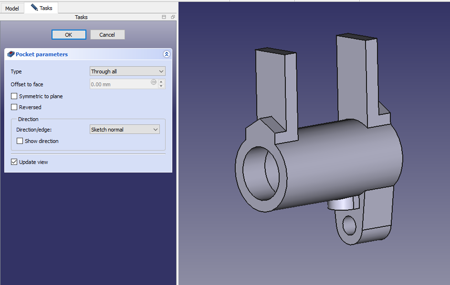
Task: Open the Direction/edge dropdown
Action: [x=125, y=130]
